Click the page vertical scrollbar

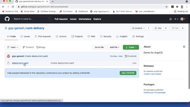(189, 56)
